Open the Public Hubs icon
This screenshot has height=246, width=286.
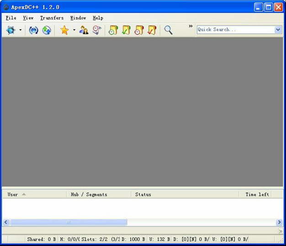[x=11, y=30]
